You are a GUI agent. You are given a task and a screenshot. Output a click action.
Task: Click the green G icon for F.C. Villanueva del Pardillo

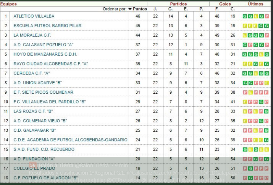[x=261, y=102]
